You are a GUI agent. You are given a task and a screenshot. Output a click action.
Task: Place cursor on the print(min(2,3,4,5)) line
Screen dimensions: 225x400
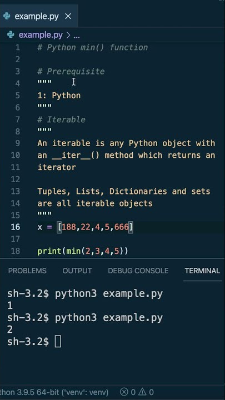83,251
